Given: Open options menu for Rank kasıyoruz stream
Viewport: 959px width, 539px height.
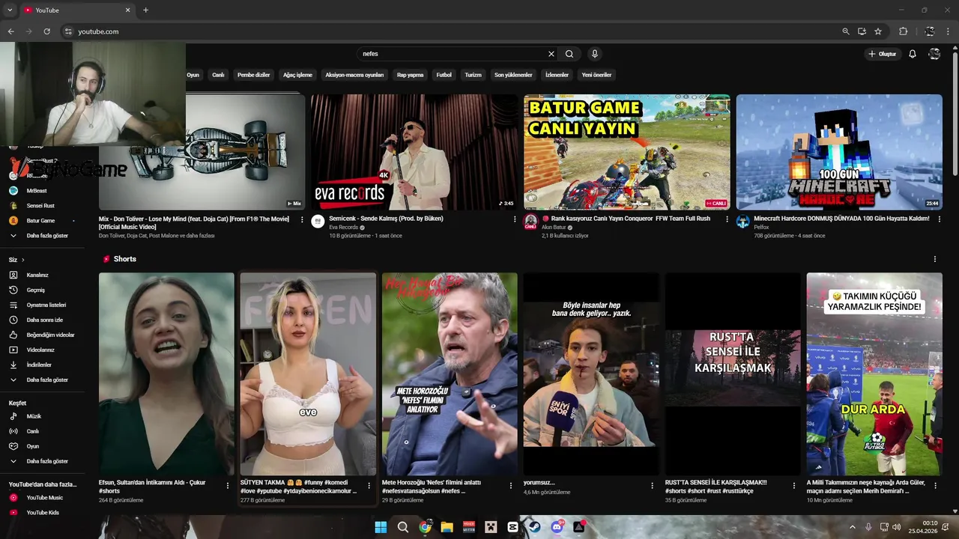Looking at the screenshot, I should click(x=727, y=219).
